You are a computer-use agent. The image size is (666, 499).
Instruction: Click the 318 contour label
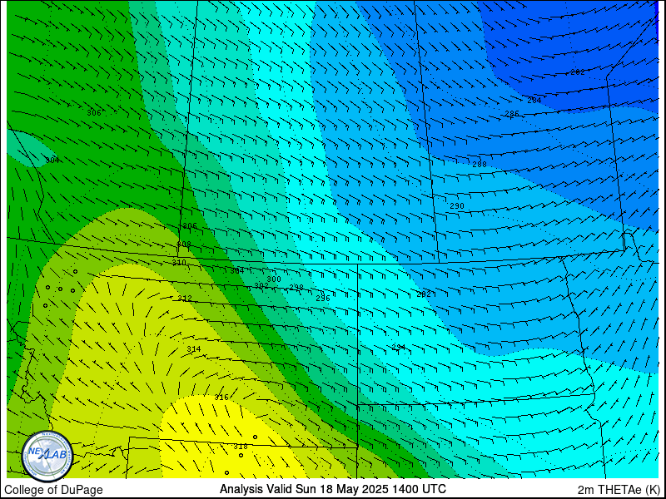241,447
